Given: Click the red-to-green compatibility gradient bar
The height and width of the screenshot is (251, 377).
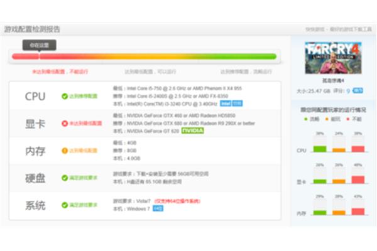Looking at the screenshot, I should click(x=145, y=56).
